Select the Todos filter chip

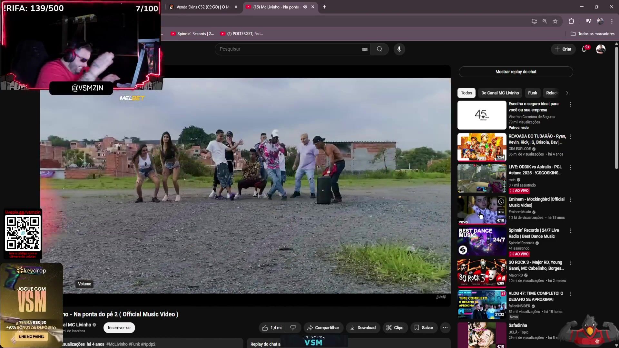point(466,93)
